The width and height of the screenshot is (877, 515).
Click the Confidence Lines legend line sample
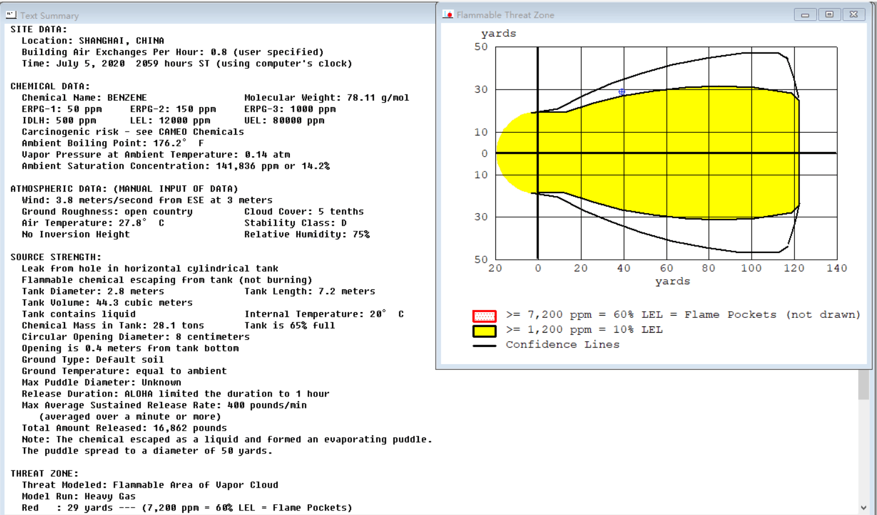click(484, 345)
